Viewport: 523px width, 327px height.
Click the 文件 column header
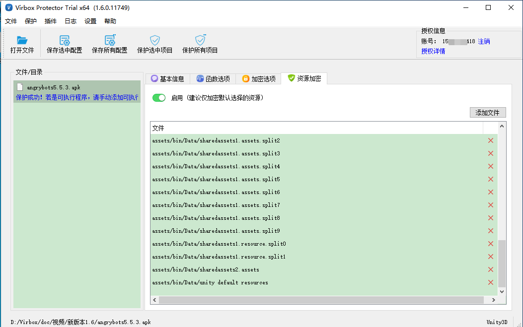click(x=316, y=128)
